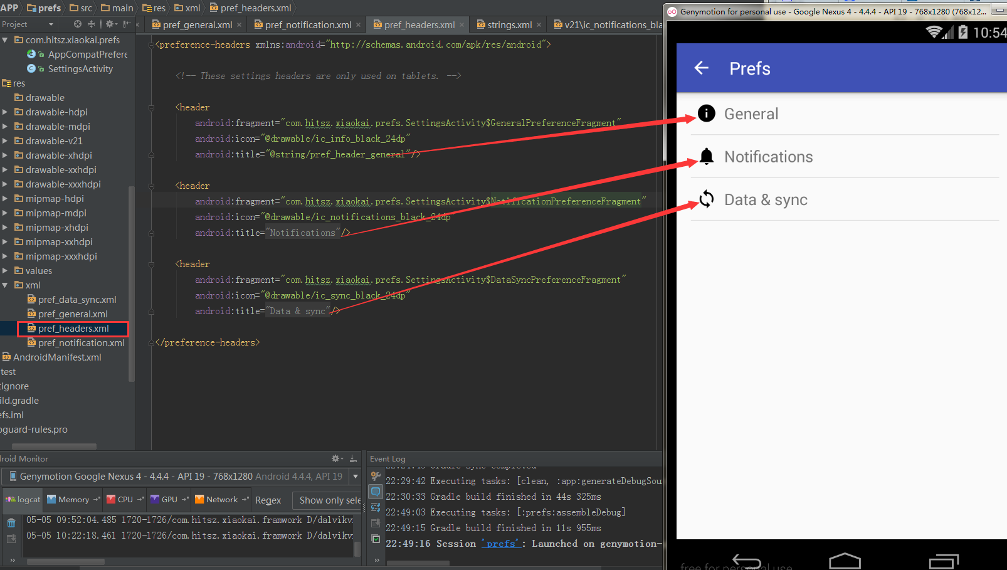Select pref_data_sync.xml in project tree
Viewport: 1007px width, 570px height.
pos(77,299)
